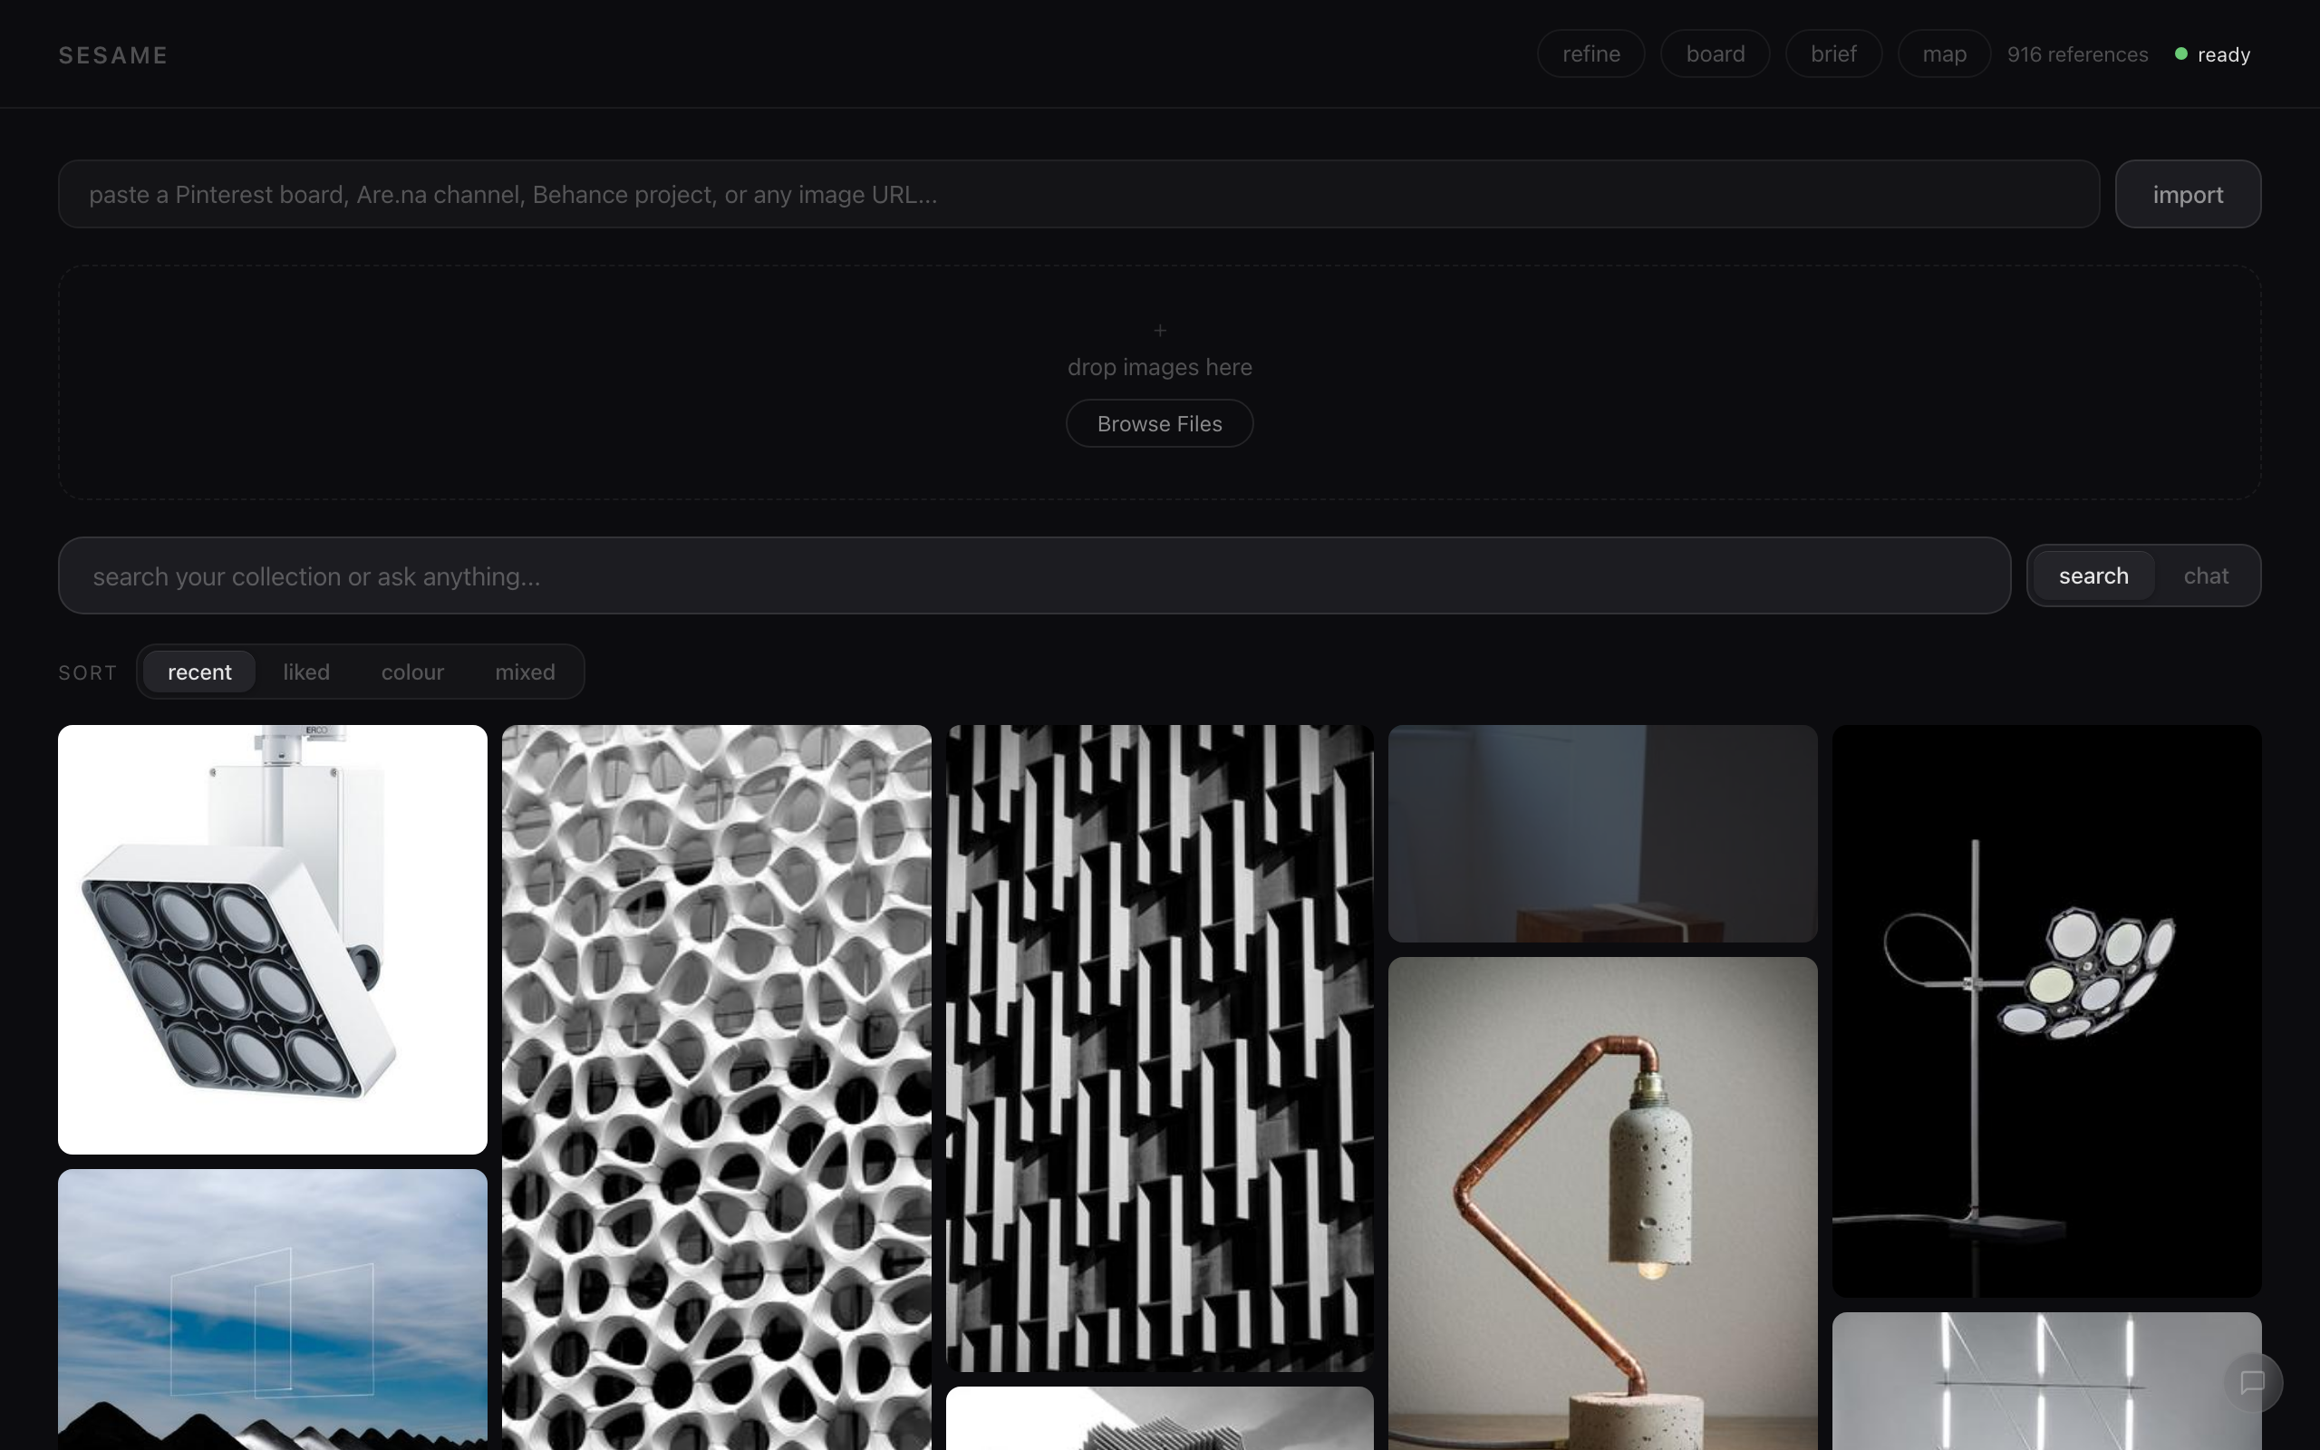Click the 'drop images here' text
2320x1450 pixels.
point(1160,367)
